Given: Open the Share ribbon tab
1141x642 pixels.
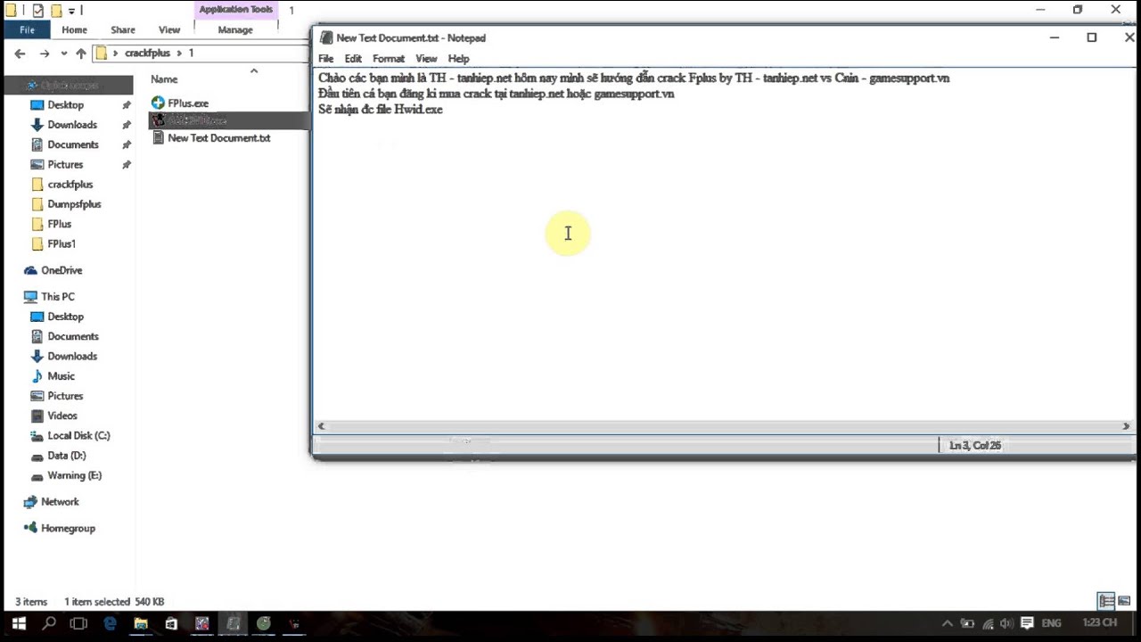Looking at the screenshot, I should click(123, 29).
